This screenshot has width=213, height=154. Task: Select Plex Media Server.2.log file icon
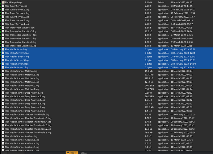3,64
